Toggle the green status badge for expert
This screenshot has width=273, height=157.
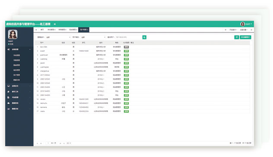126,51
